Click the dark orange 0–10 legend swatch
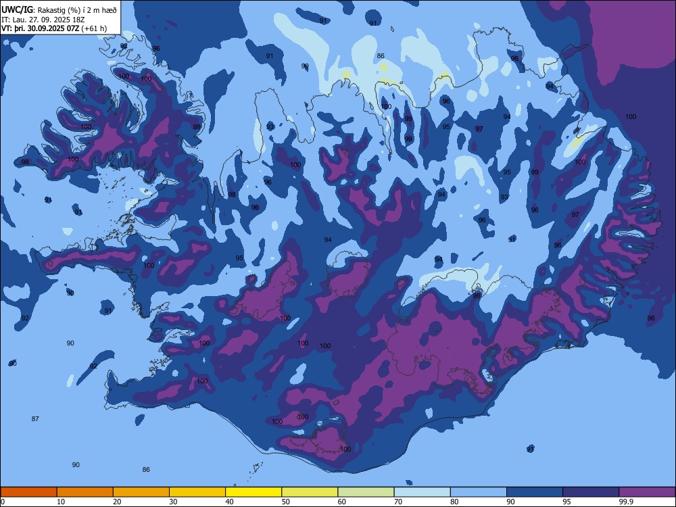Screen dimensions: 676x507 click(x=28, y=492)
